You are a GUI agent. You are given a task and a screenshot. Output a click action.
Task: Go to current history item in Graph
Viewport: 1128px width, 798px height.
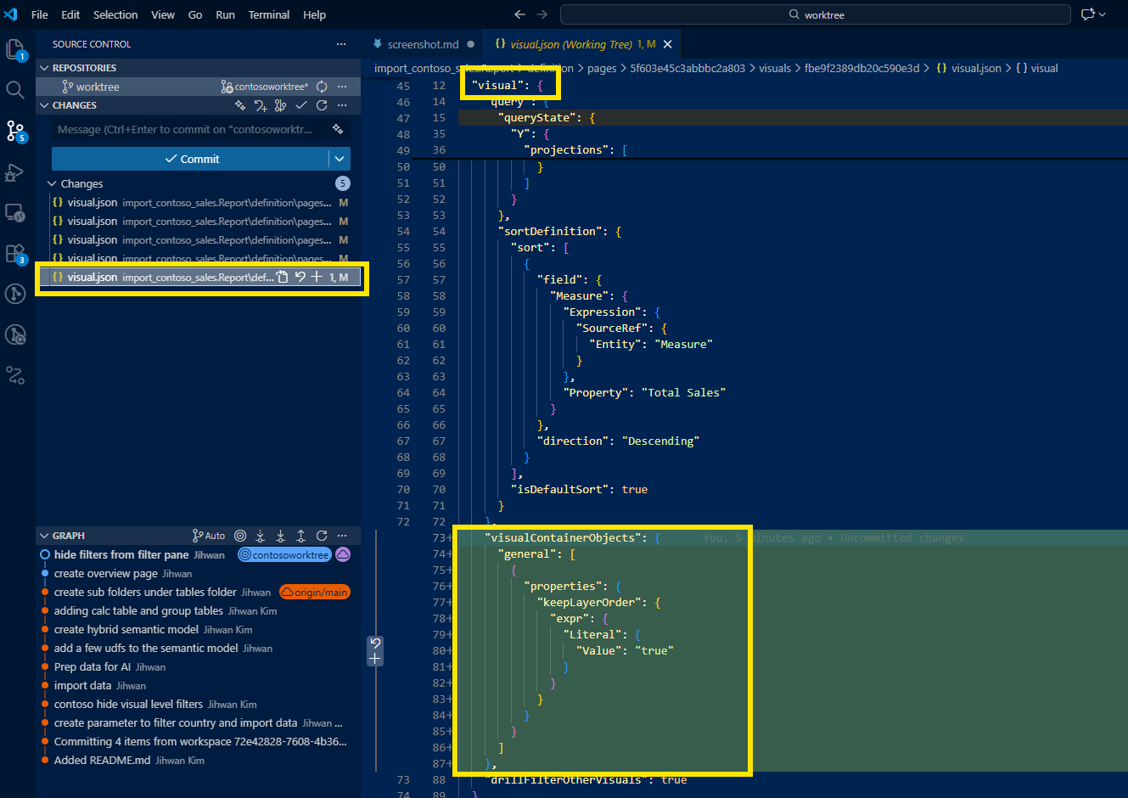click(240, 536)
